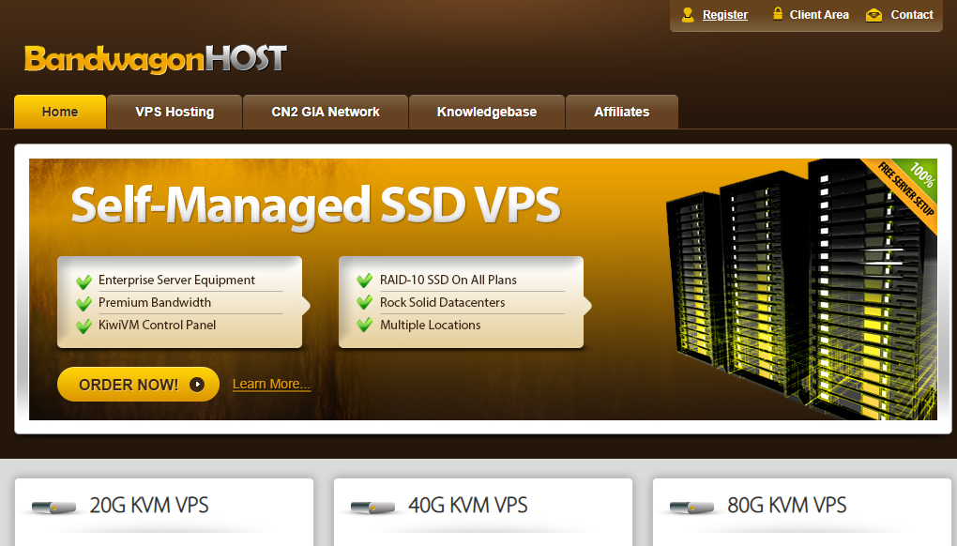Click the Register link
The width and height of the screenshot is (957, 546).
tap(724, 15)
